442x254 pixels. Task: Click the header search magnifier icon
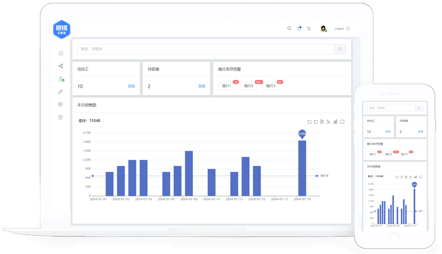point(289,29)
